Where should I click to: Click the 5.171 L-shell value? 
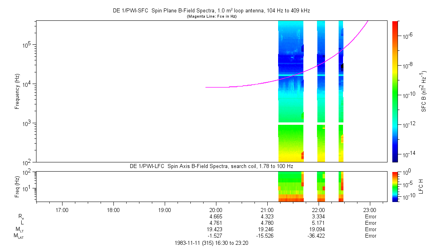click(318, 223)
